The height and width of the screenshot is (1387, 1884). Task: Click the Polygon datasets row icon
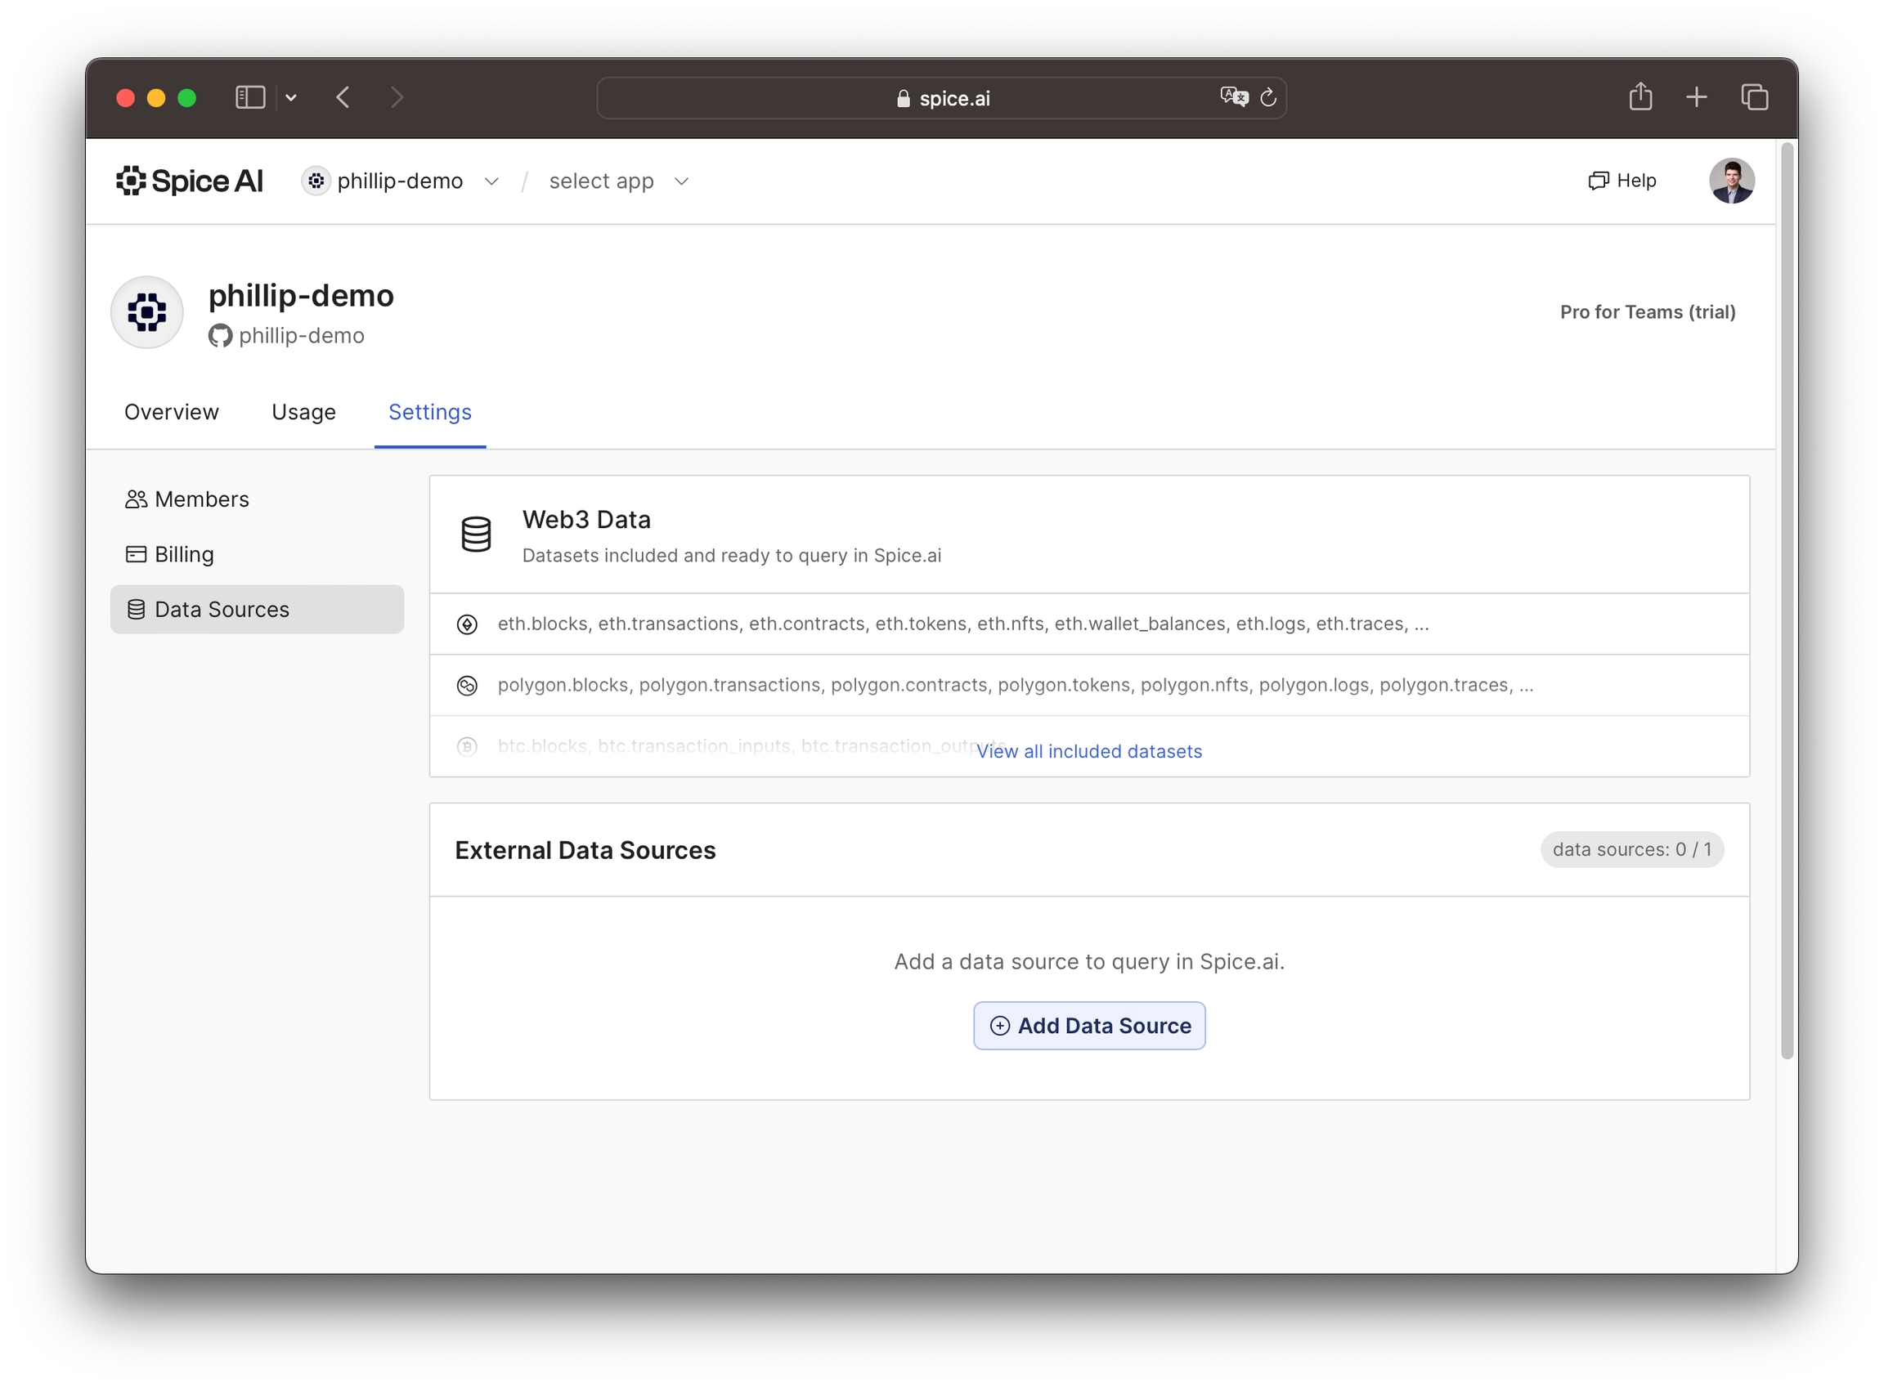[467, 686]
